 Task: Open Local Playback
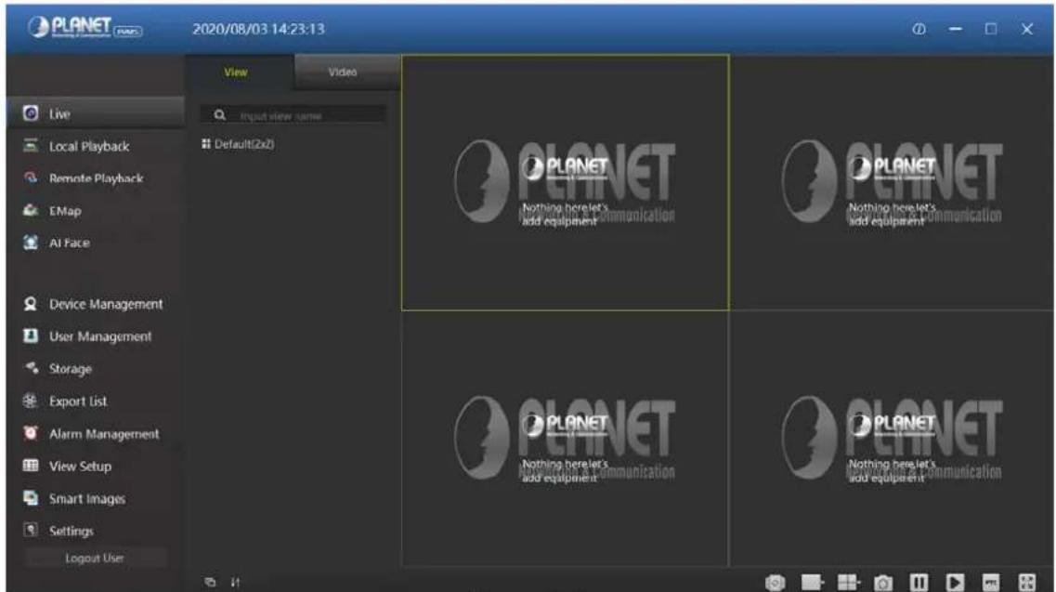[89, 146]
